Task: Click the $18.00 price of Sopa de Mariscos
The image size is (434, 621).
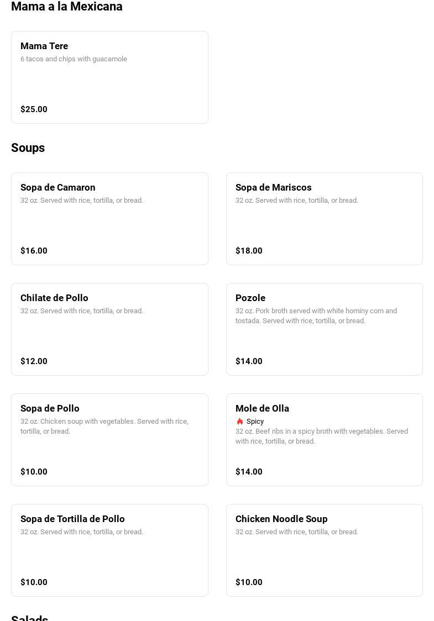Action: point(249,251)
